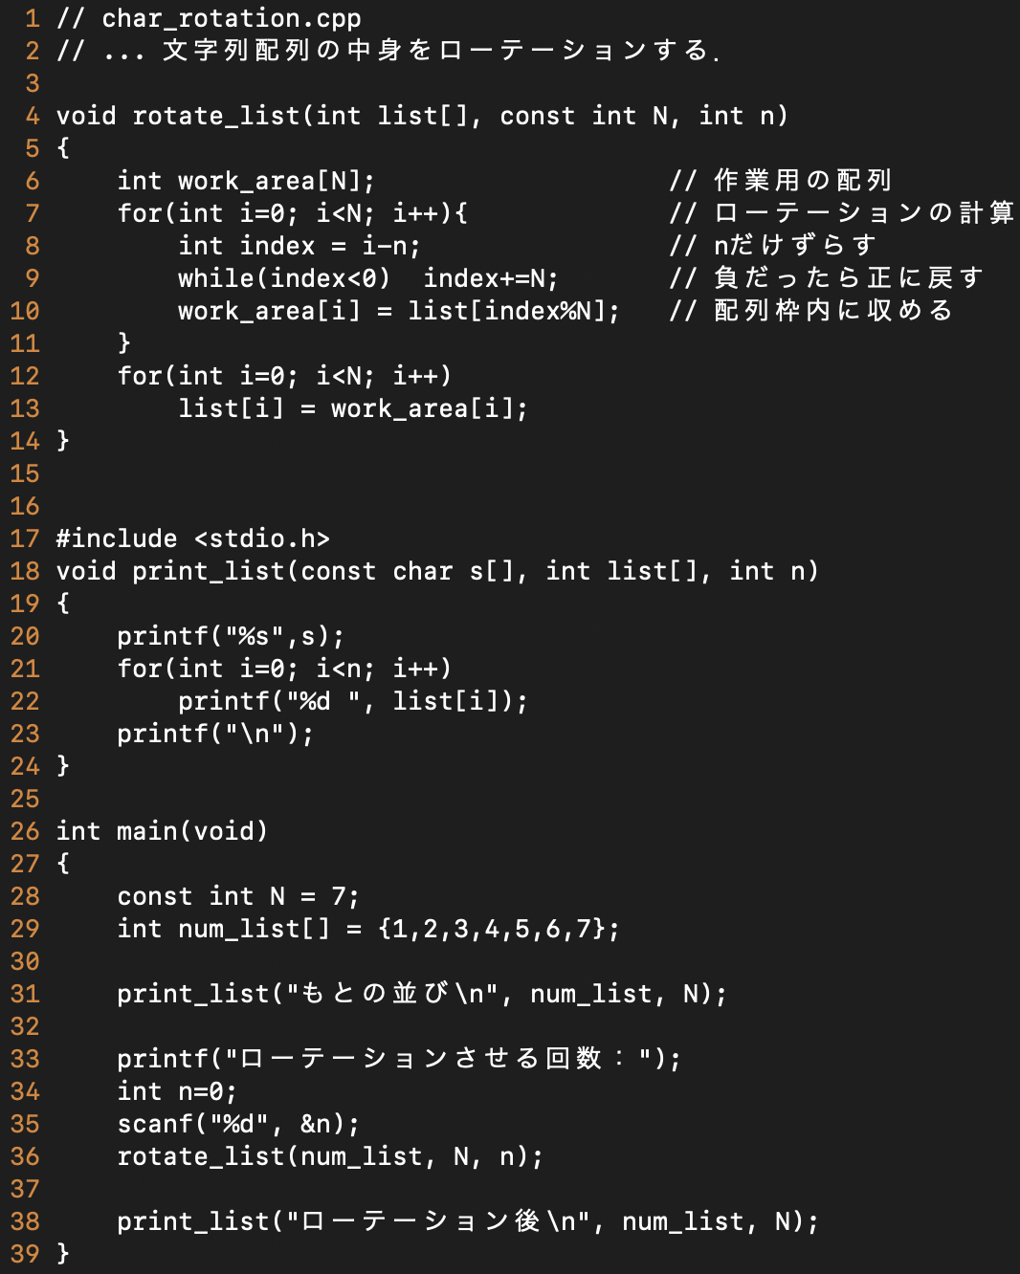Screen dimensions: 1020x1274
Task: Click the while(index<0) statement
Action: pos(284,278)
